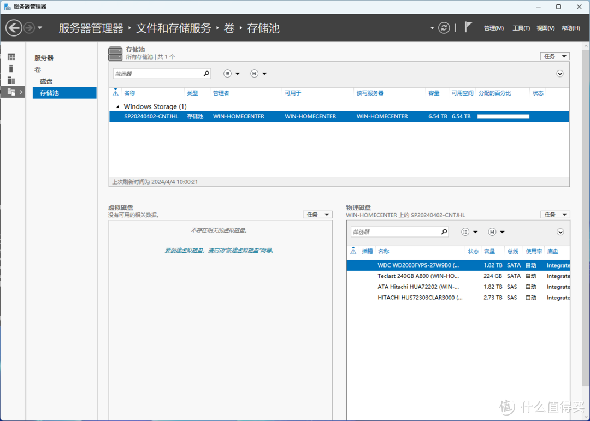Image resolution: width=590 pixels, height=421 pixels.
Task: Sort physical disks by 插槽 column
Action: pos(367,251)
